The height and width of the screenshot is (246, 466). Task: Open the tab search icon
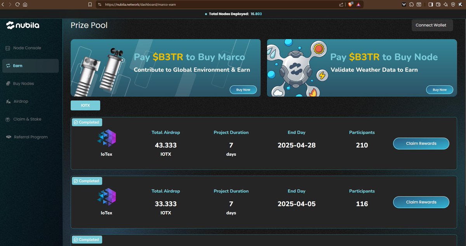(x=419, y=5)
